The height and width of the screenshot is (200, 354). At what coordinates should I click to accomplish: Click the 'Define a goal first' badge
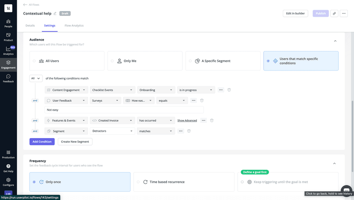(255, 172)
